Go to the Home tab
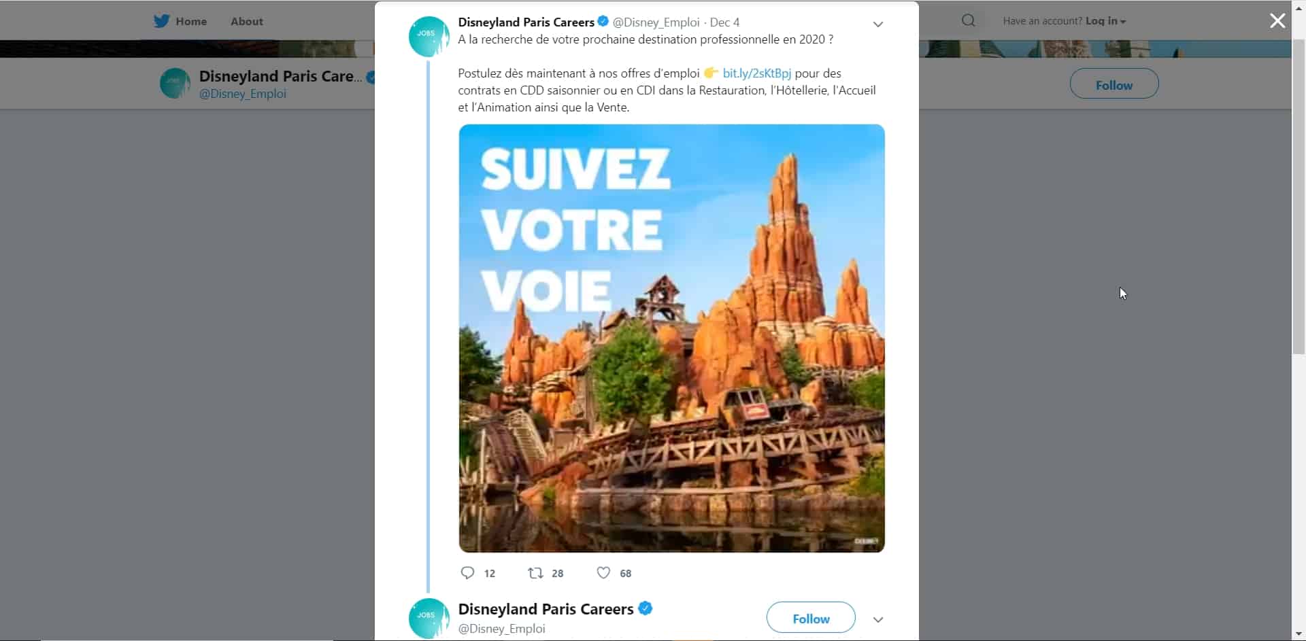1306x641 pixels. (191, 22)
